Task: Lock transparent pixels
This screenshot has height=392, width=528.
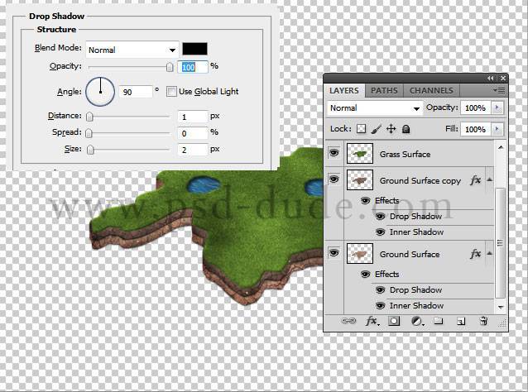Action: (x=361, y=129)
